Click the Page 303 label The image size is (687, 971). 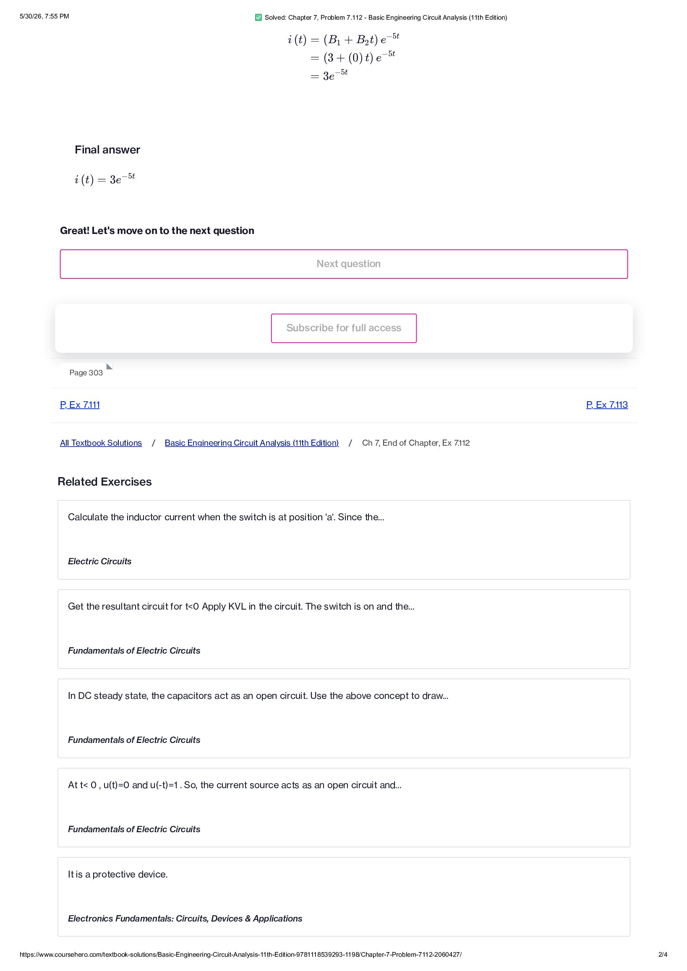[86, 373]
